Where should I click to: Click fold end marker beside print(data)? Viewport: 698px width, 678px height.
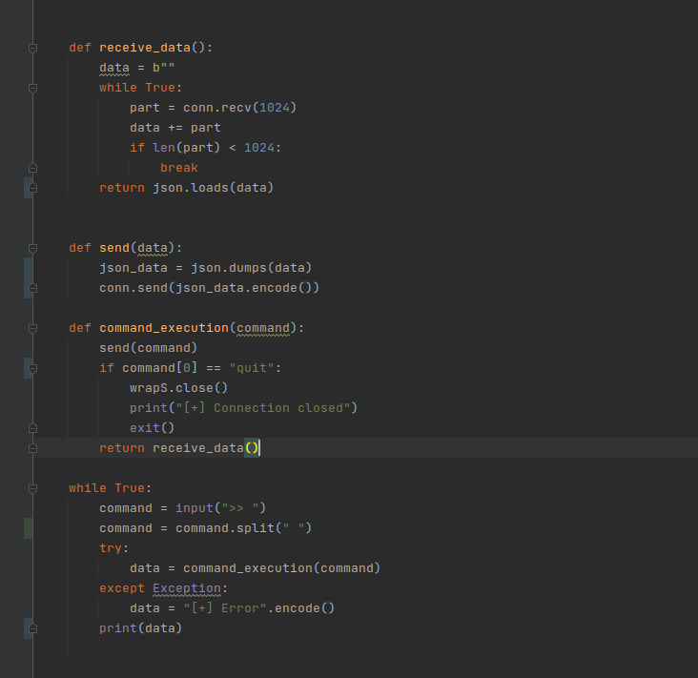tap(32, 628)
